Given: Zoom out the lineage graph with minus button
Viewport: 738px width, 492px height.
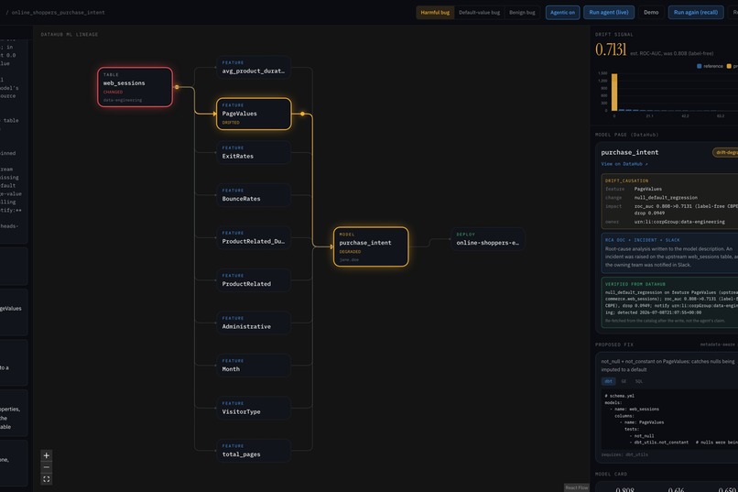Looking at the screenshot, I should pos(46,467).
